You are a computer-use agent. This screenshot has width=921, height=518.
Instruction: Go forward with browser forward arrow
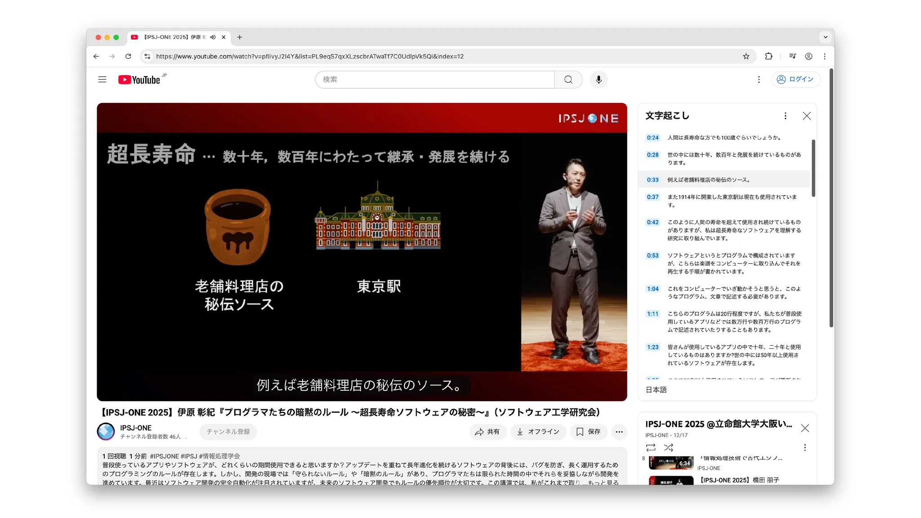pyautogui.click(x=112, y=56)
